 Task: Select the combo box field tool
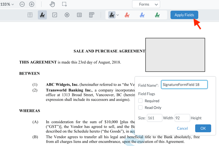point(91,15)
